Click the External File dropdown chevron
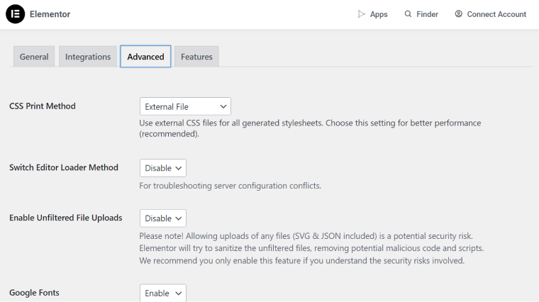The width and height of the screenshot is (539, 302). pos(223,106)
